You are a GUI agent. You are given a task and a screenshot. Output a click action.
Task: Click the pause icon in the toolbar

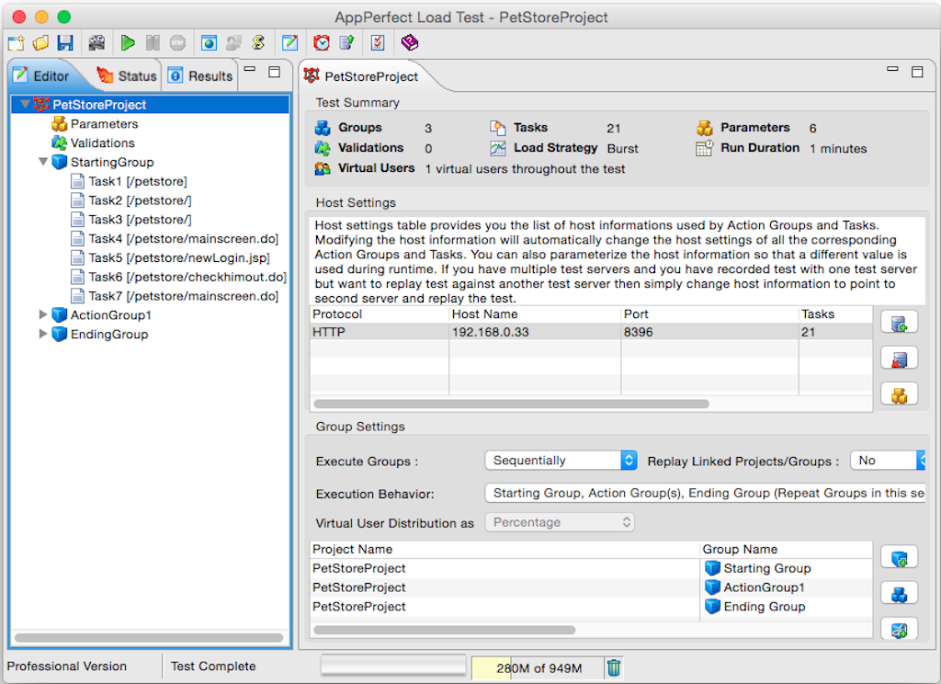click(153, 42)
